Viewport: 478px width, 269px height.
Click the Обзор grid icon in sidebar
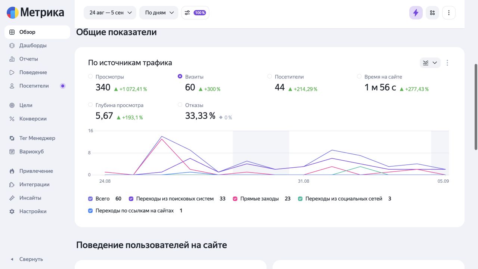click(12, 32)
